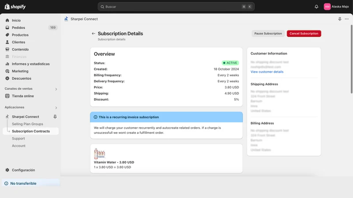Click the 18 October 2024 created date

tap(226, 69)
